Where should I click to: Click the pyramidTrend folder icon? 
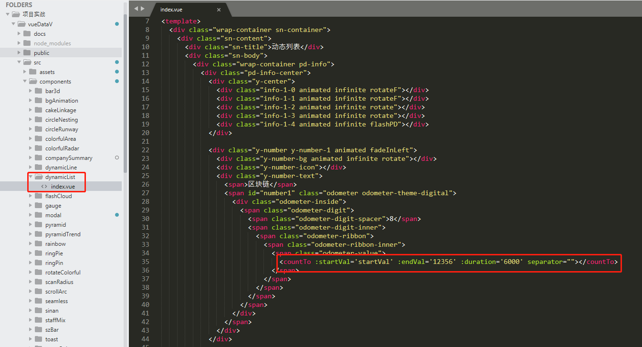tap(38, 234)
